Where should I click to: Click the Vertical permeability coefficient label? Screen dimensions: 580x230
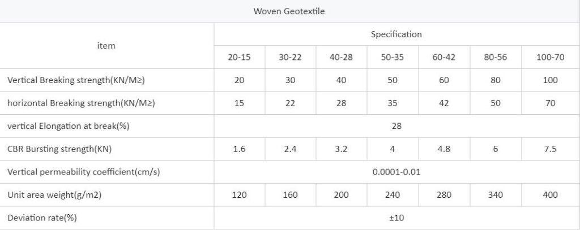coord(84,172)
